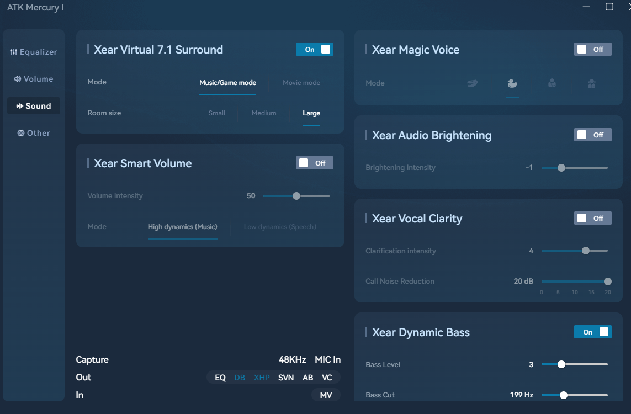
Task: Click the EQ output status indicator
Action: click(x=220, y=378)
